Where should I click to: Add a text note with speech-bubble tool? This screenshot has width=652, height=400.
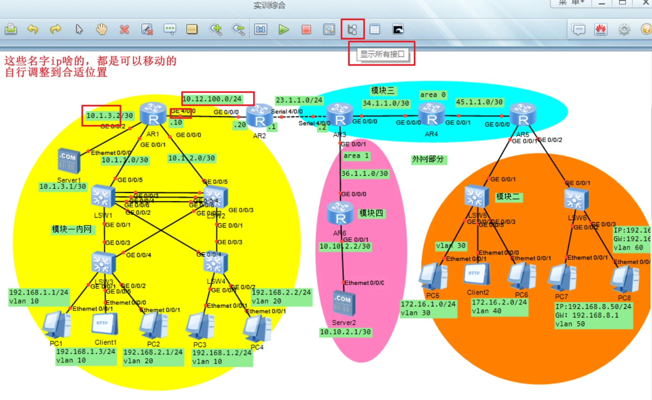[170, 29]
